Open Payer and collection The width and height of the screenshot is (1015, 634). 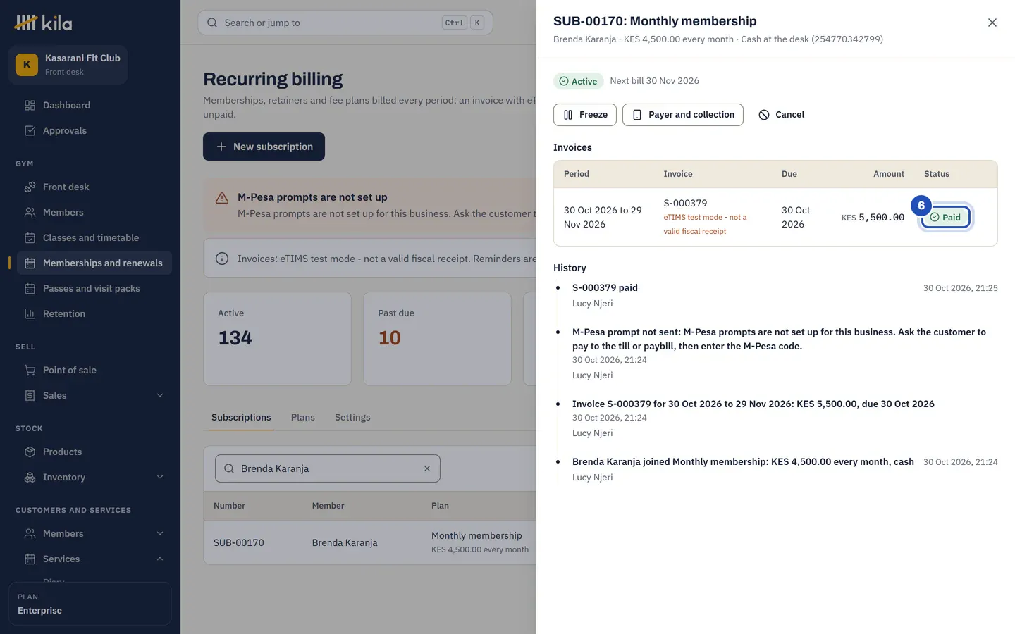(683, 115)
